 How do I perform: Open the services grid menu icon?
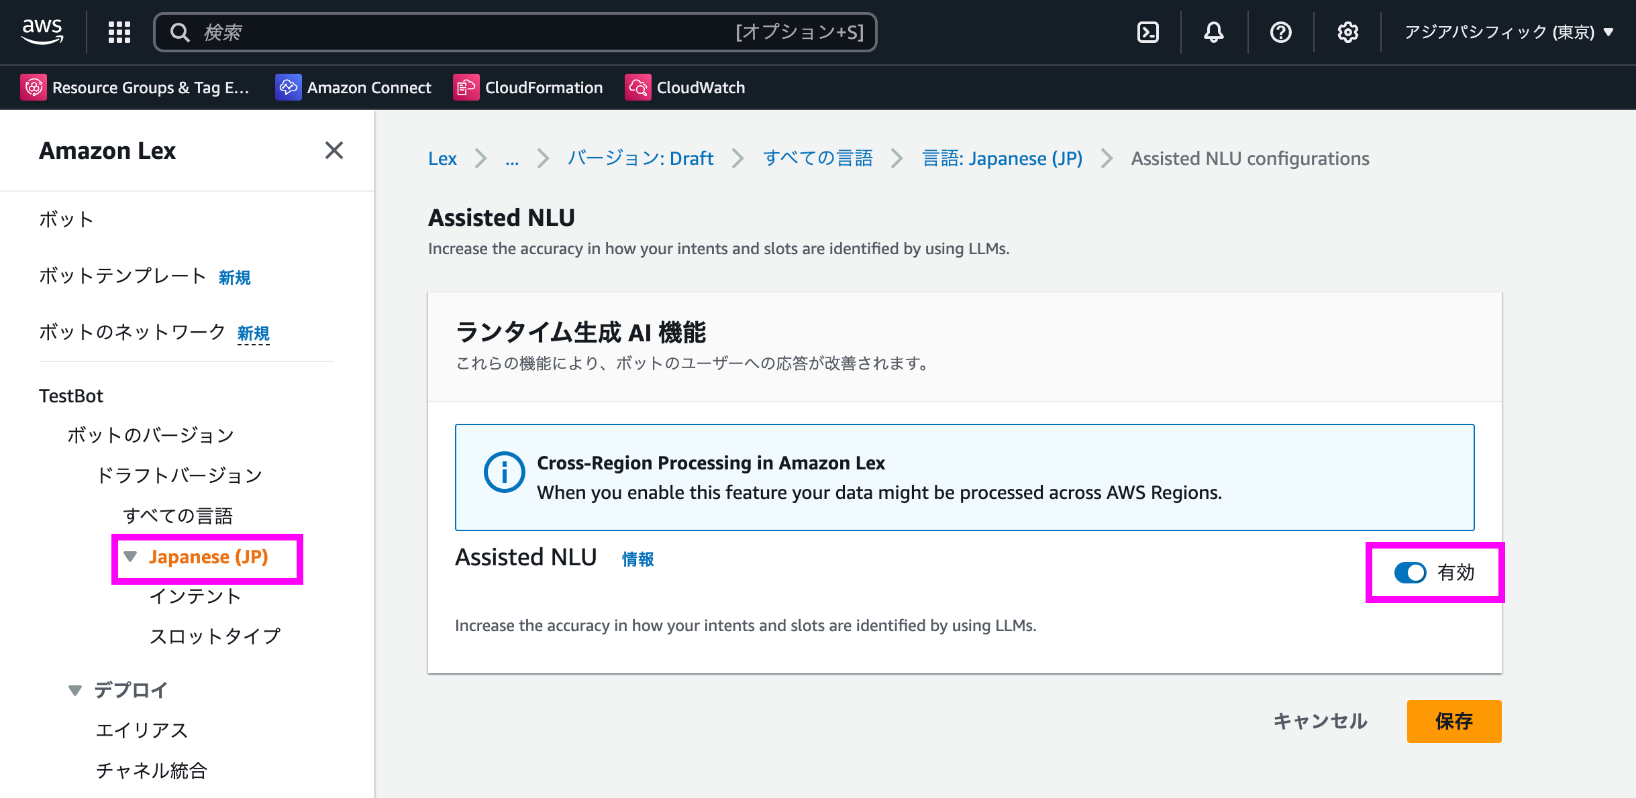point(119,32)
